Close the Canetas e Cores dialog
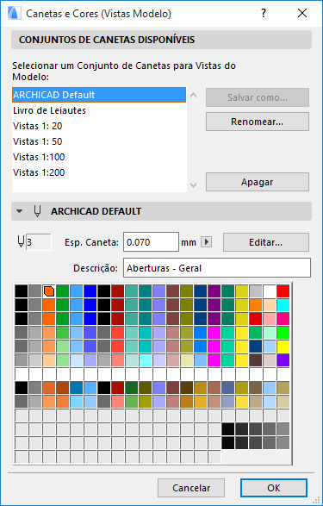 (x=302, y=14)
